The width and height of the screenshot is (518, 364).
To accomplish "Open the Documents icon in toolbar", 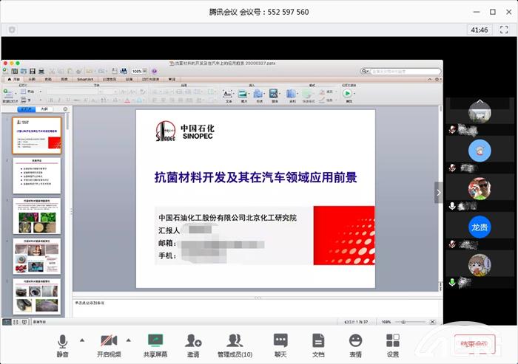I will pos(318,344).
